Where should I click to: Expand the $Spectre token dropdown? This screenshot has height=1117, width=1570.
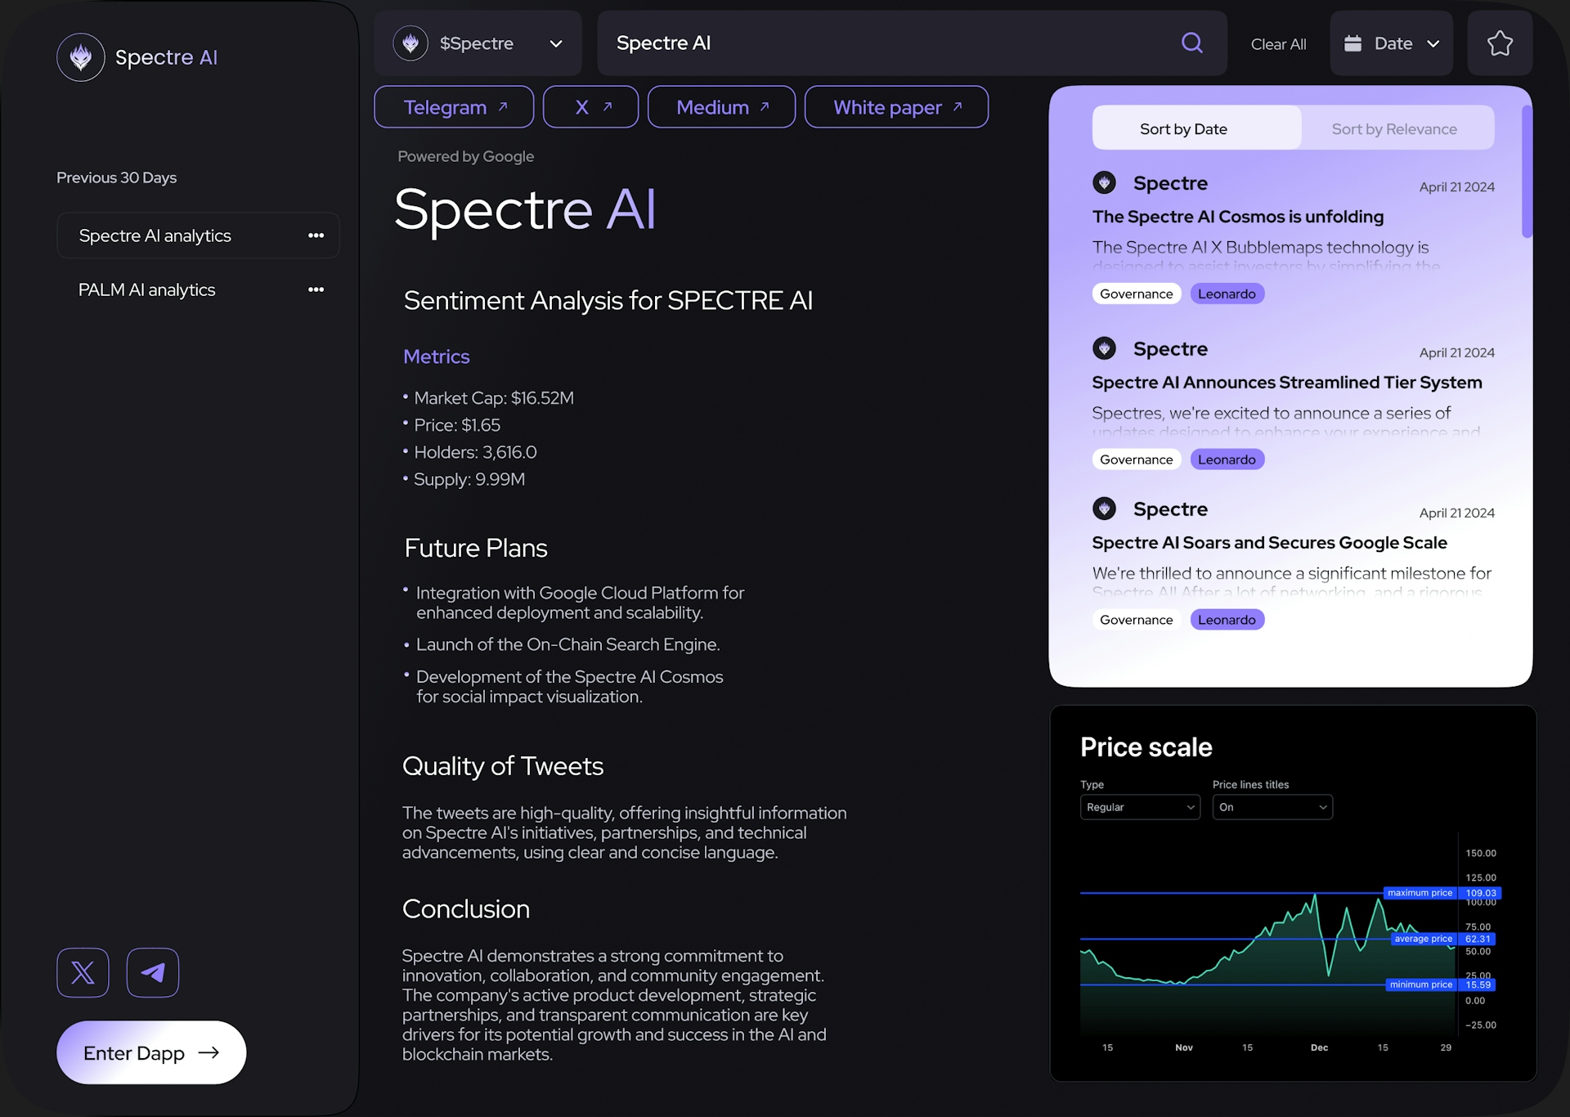pyautogui.click(x=556, y=43)
